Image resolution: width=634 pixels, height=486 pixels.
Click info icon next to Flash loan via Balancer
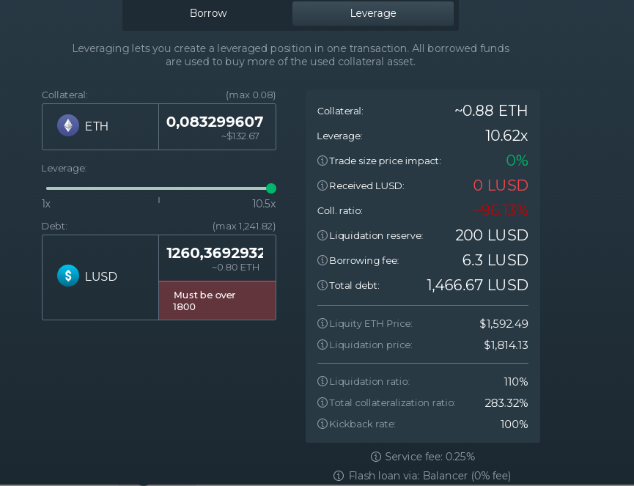pyautogui.click(x=339, y=476)
